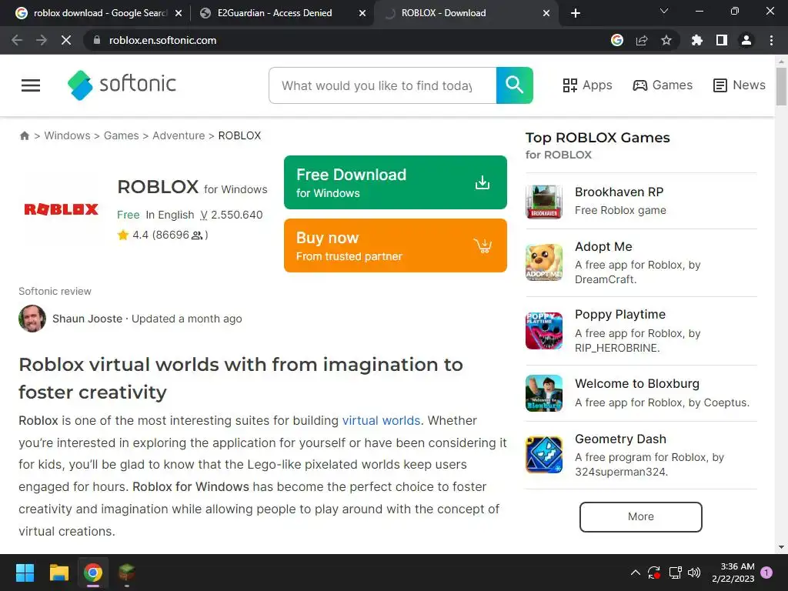
Task: Open the Welcome to Bloxburg title link
Action: point(637,384)
